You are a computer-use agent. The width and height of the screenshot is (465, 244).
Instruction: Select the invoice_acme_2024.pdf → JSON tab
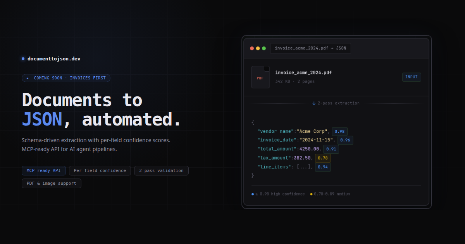[311, 48]
